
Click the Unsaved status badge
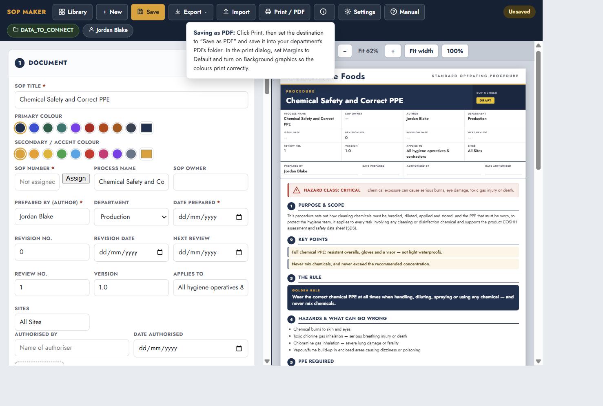pyautogui.click(x=519, y=12)
